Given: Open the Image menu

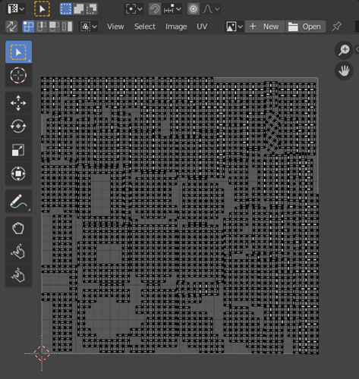Looking at the screenshot, I should tap(176, 27).
